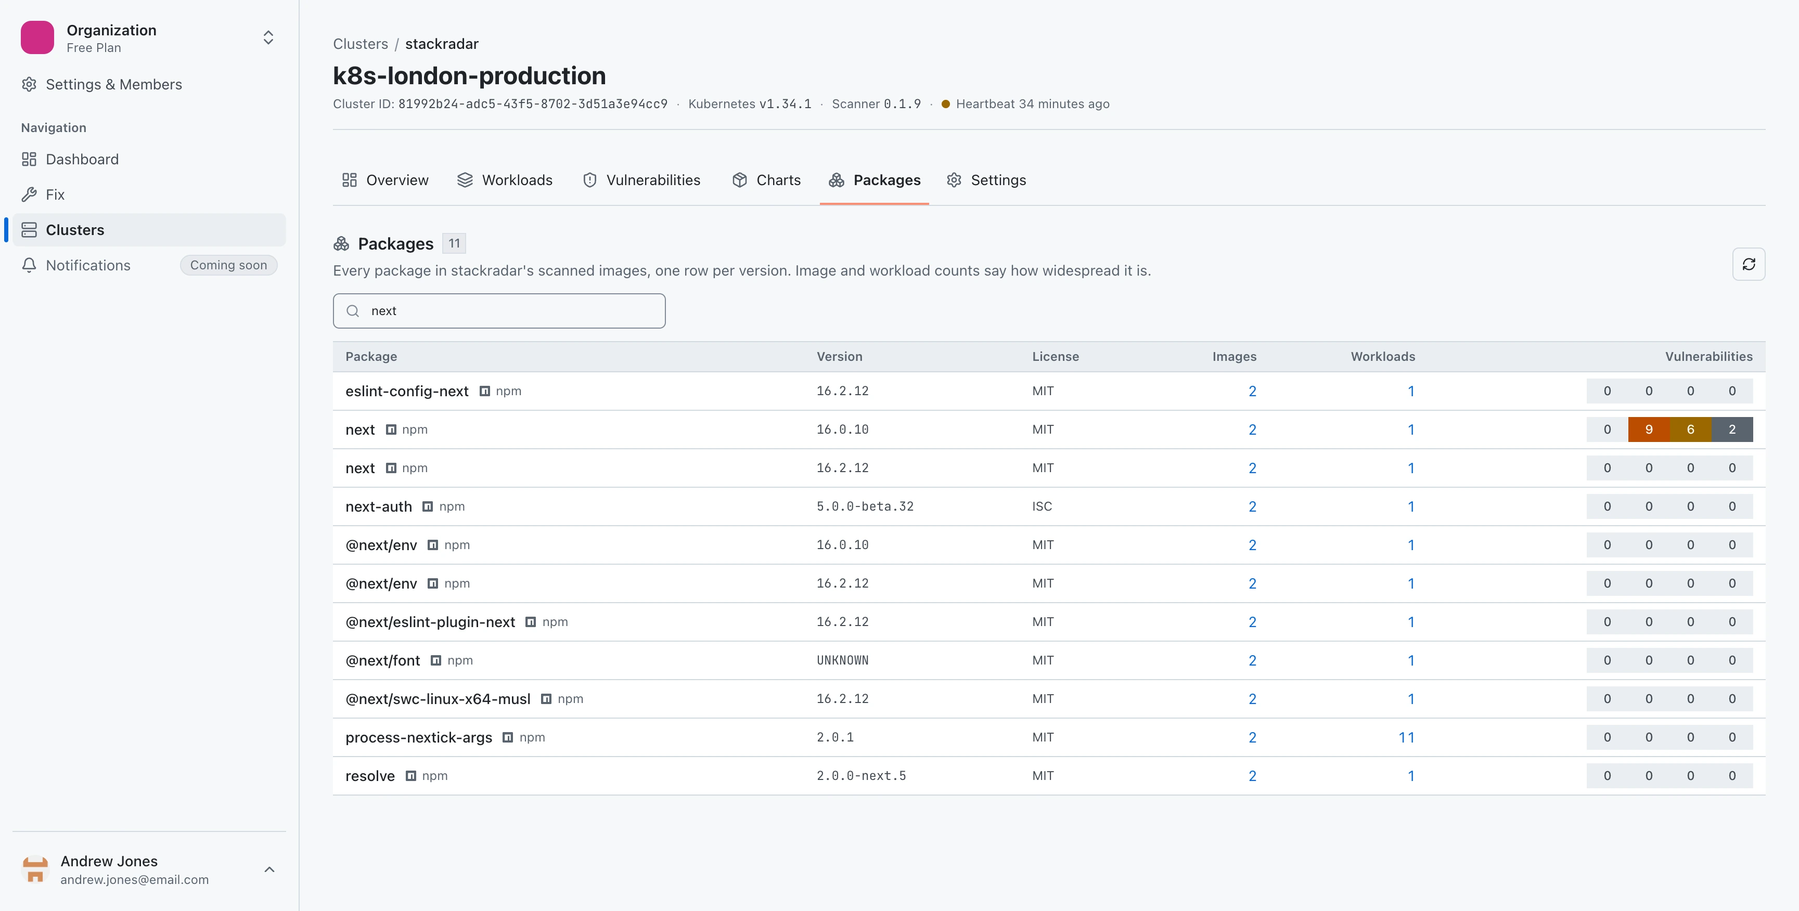Click the Dashboard grid icon
1799x911 pixels.
click(x=29, y=159)
